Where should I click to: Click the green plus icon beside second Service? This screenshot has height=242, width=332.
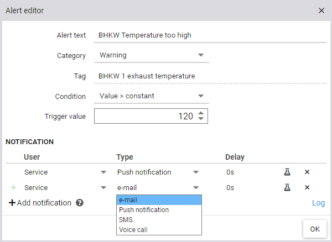[14, 188]
